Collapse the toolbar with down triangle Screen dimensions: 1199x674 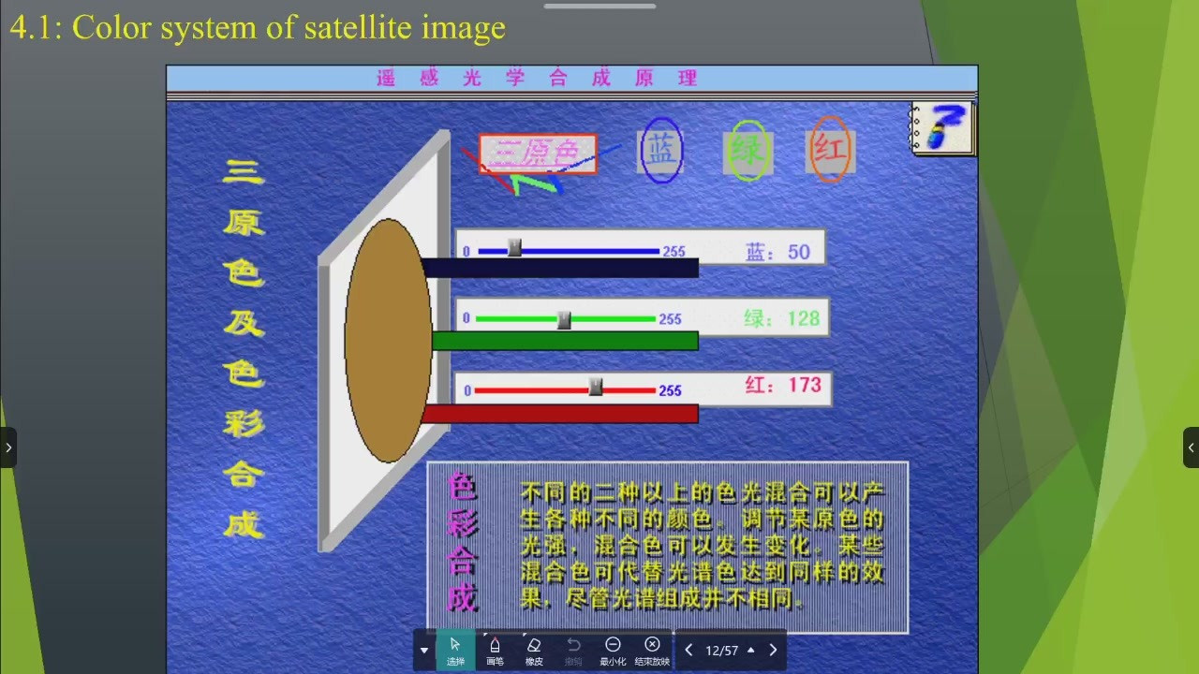coord(424,651)
